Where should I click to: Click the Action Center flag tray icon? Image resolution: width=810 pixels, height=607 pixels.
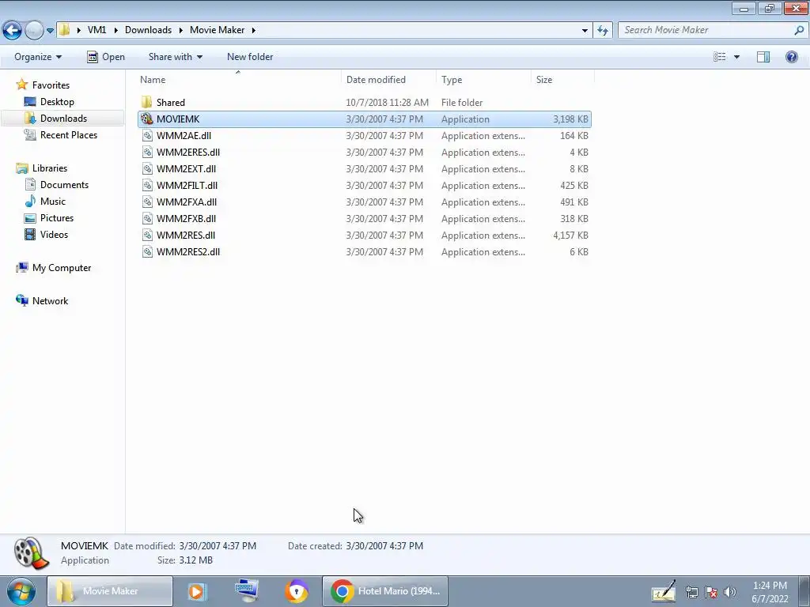[x=711, y=592]
